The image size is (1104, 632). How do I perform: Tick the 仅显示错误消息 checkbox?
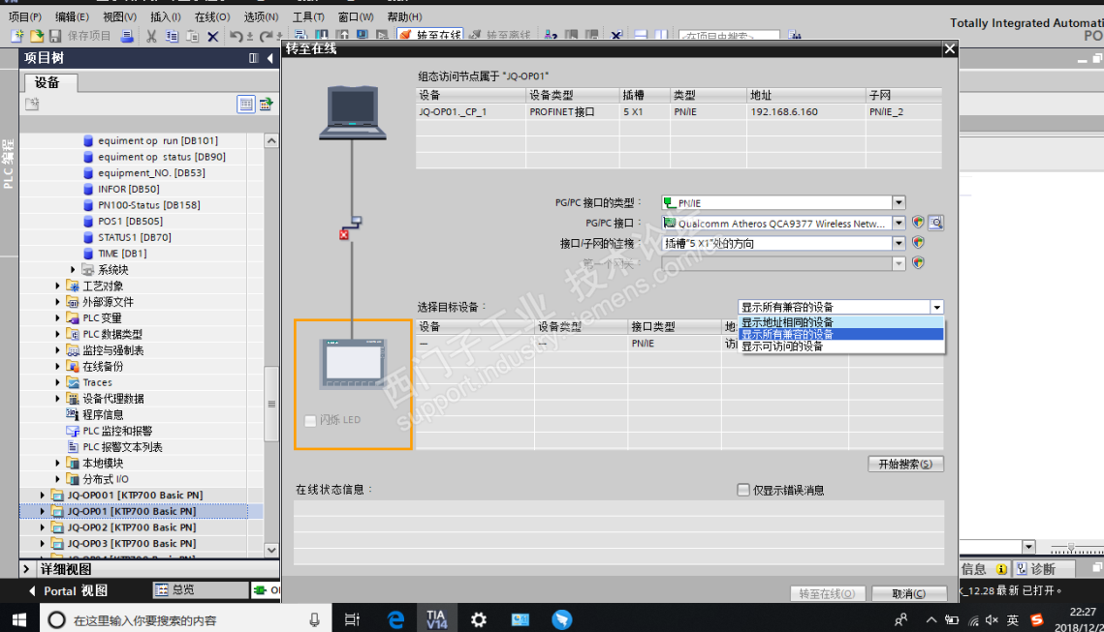coord(742,490)
